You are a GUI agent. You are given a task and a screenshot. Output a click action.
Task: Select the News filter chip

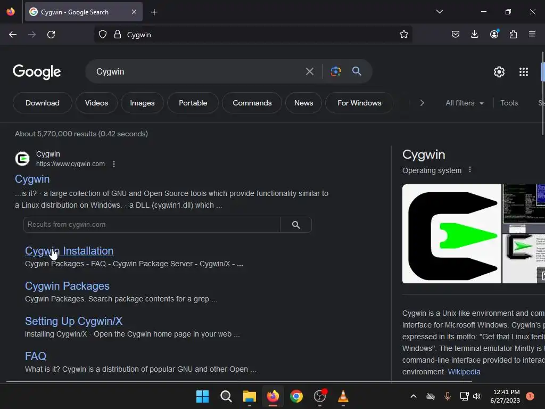tap(303, 103)
